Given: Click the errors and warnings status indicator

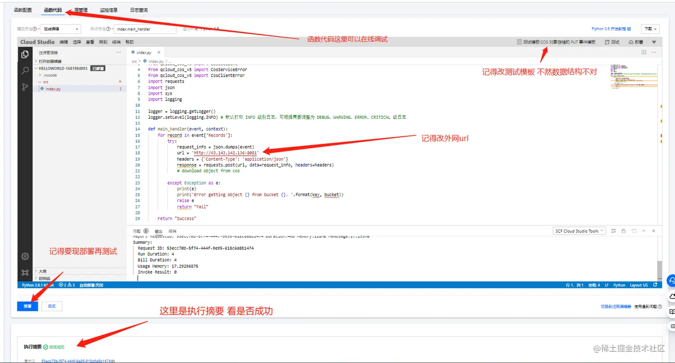Looking at the screenshot, I should (67, 285).
